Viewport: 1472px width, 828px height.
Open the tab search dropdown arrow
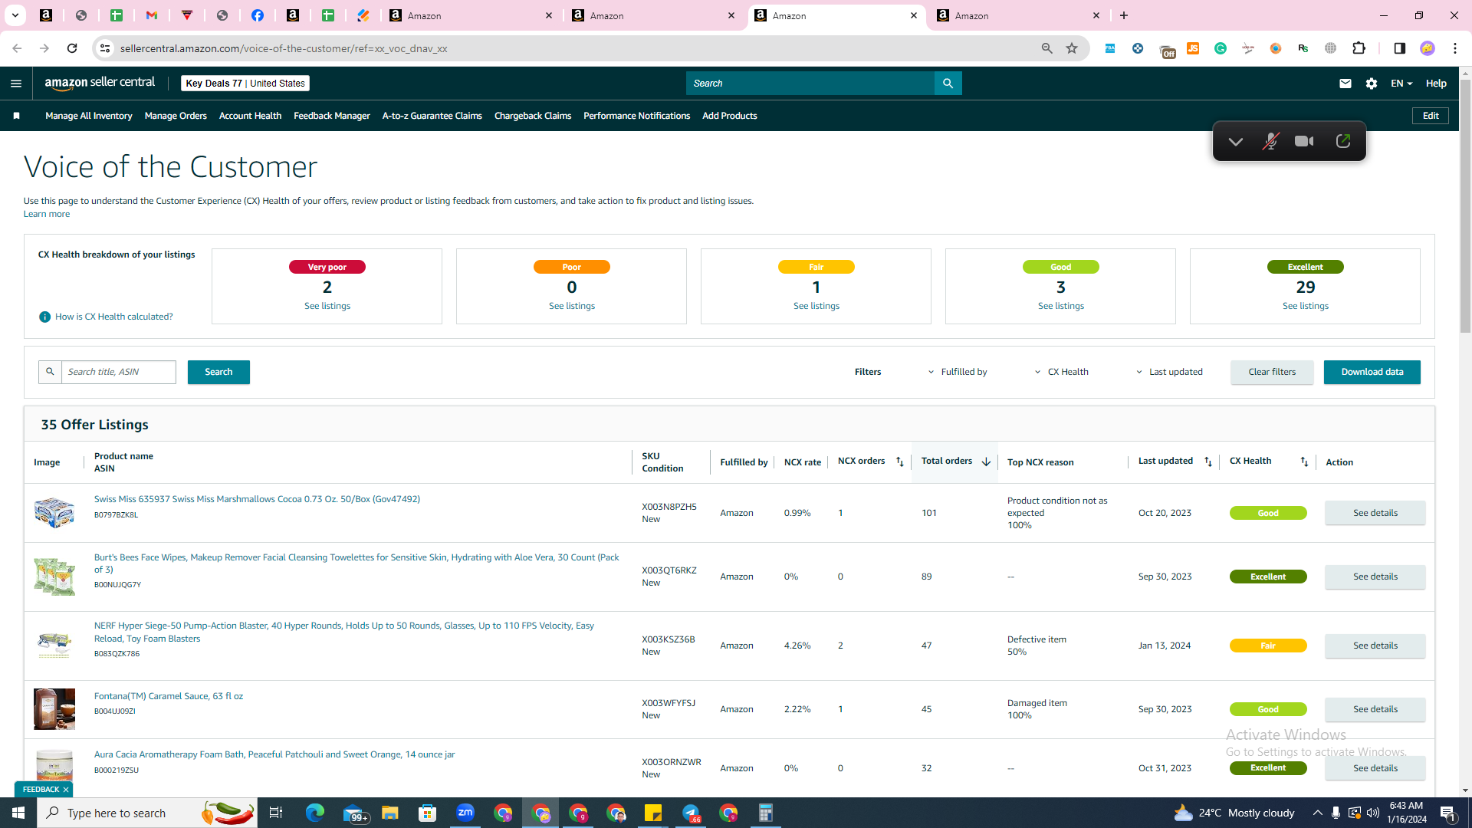tap(15, 15)
